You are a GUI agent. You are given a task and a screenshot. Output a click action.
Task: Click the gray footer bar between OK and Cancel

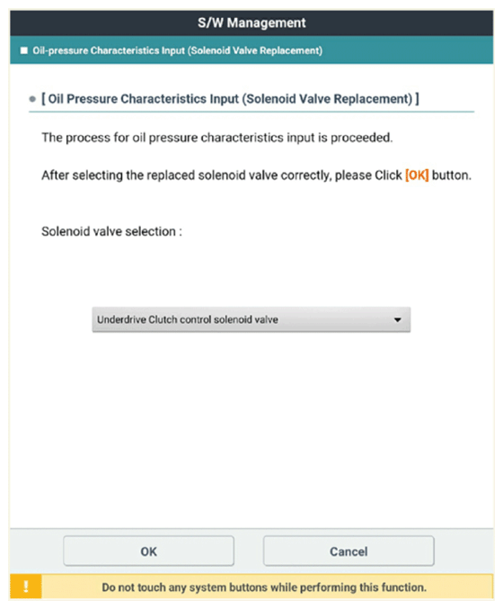tap(249, 551)
